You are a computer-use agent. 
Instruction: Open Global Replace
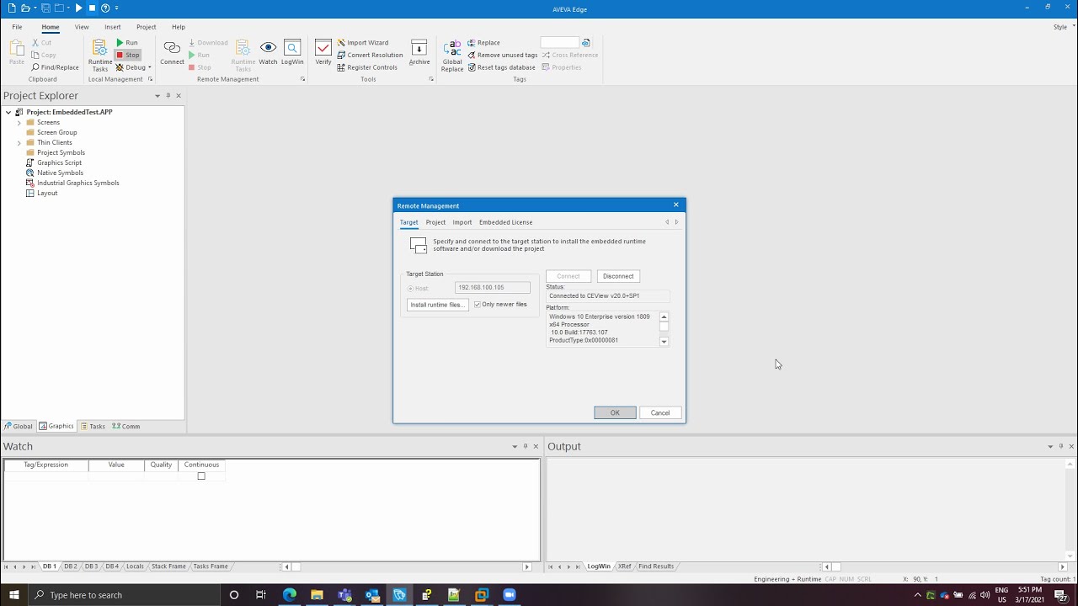coord(452,56)
